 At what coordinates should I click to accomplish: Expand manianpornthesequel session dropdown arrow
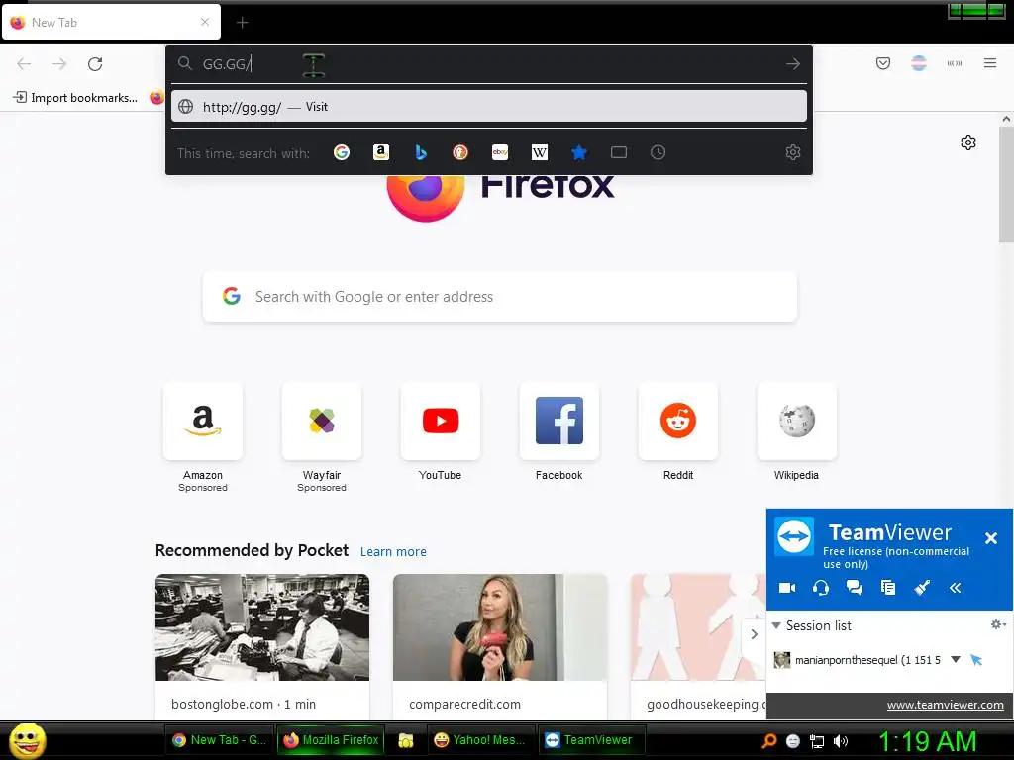point(956,660)
